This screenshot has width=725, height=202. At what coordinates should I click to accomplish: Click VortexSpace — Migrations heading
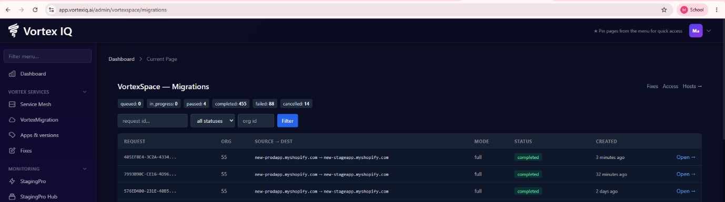[163, 87]
